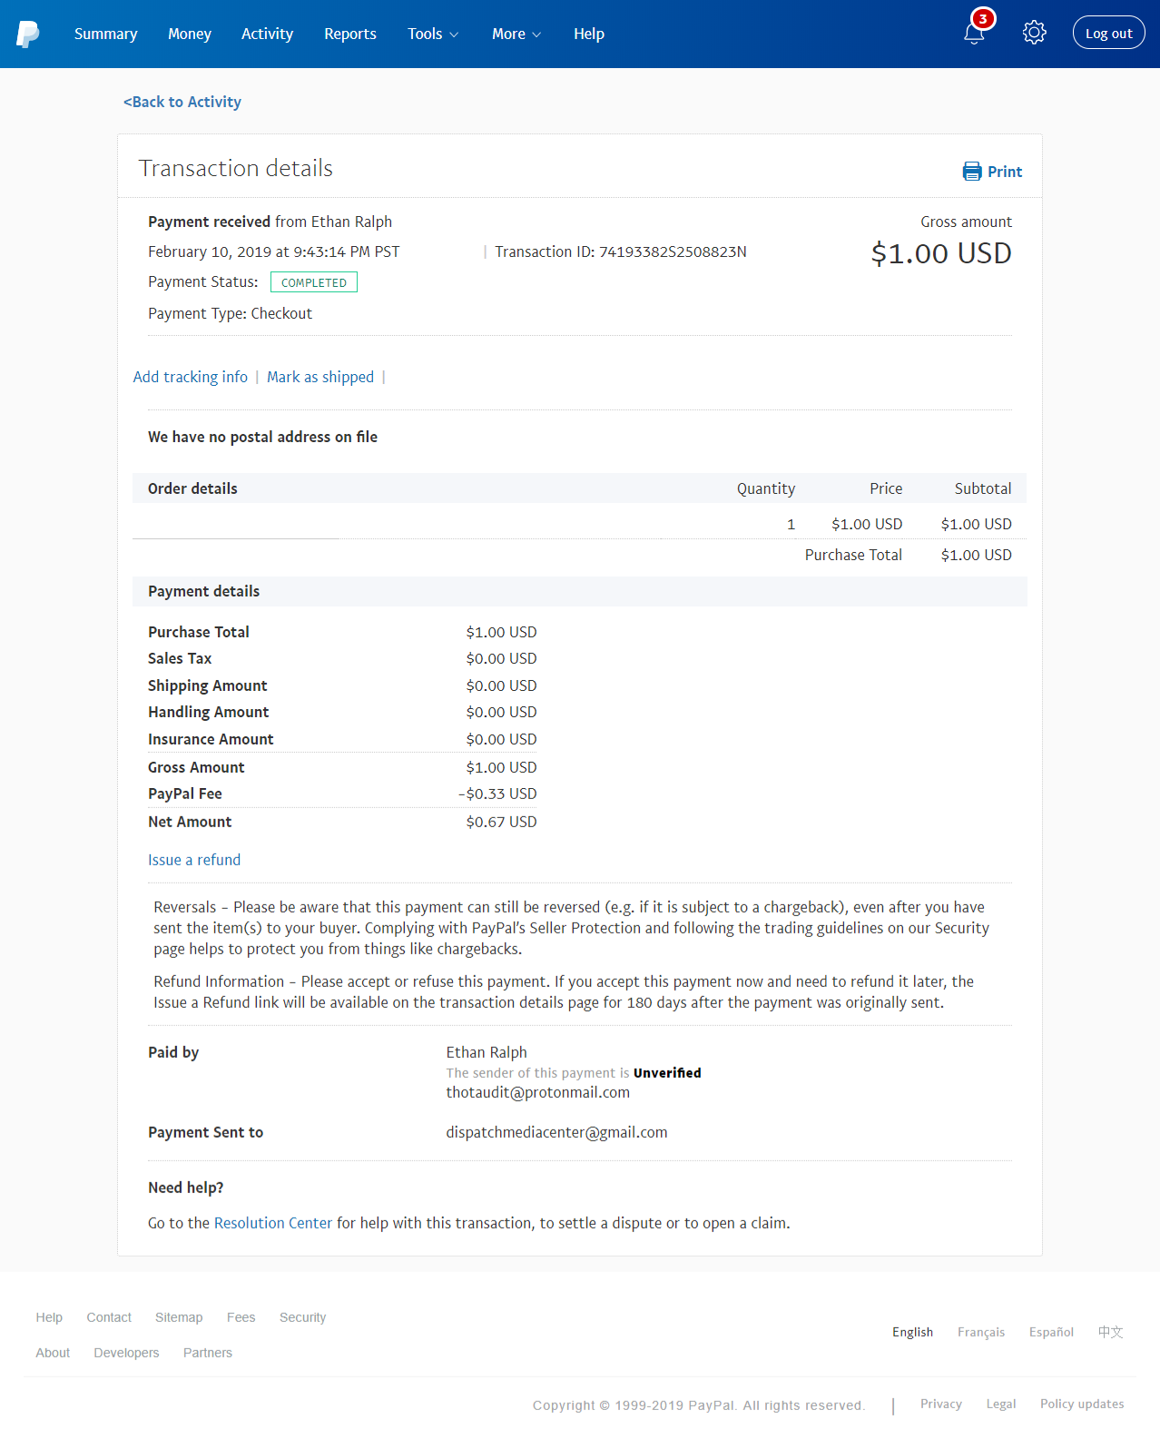Open the footer Help link
The image size is (1160, 1439).
click(49, 1317)
